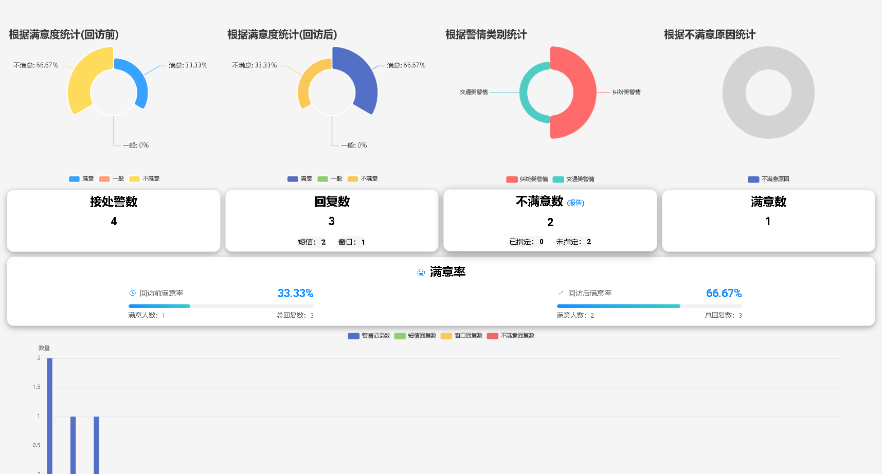Viewport: 882px width, 474px height.
Task: Click the checkmark icon before 回访后满意率
Action: click(561, 293)
